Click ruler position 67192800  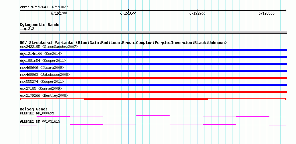(128, 13)
